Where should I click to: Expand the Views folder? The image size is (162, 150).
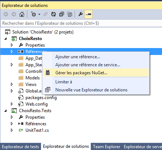(x=12, y=84)
